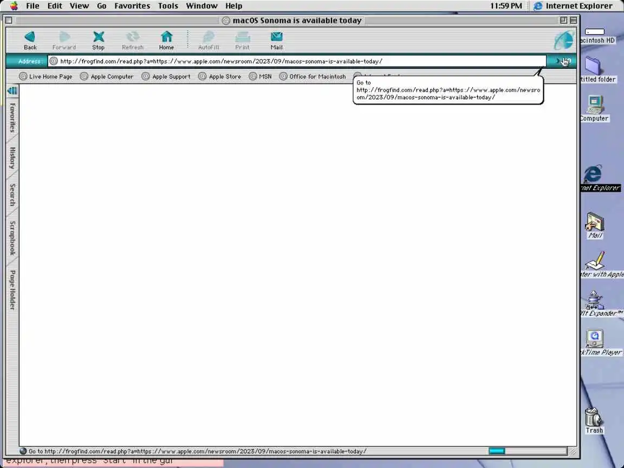Open Live Home Page favorite link
This screenshot has height=468, width=624.
[45, 76]
